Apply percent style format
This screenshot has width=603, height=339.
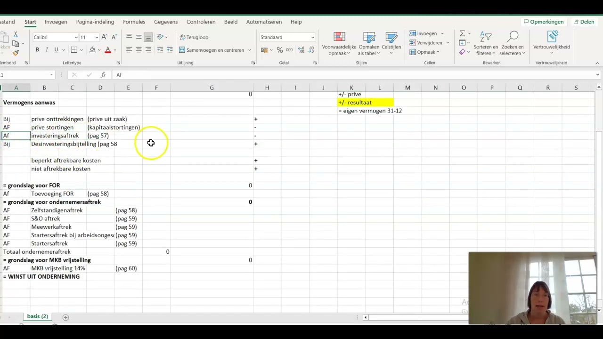tap(280, 50)
